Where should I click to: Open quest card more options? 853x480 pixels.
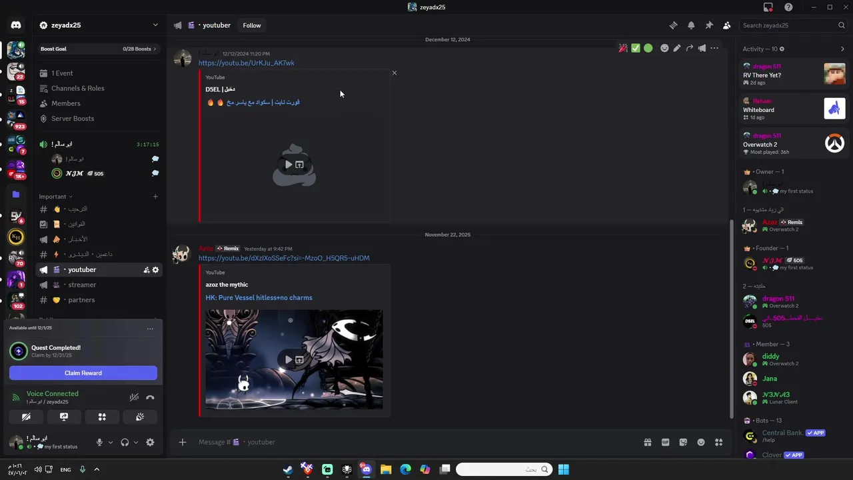coord(150,328)
